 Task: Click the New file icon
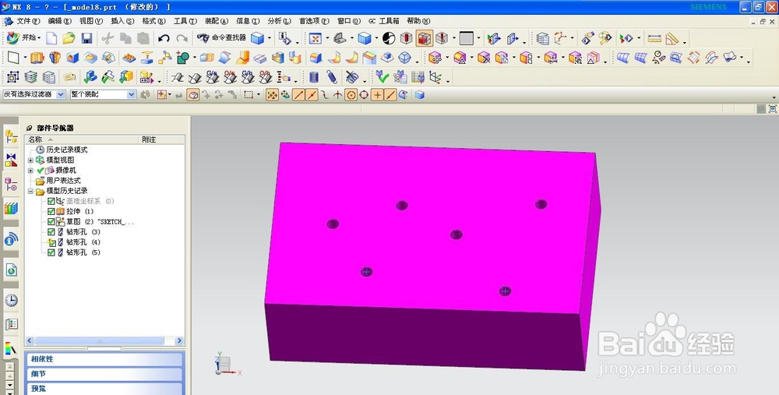(51, 38)
